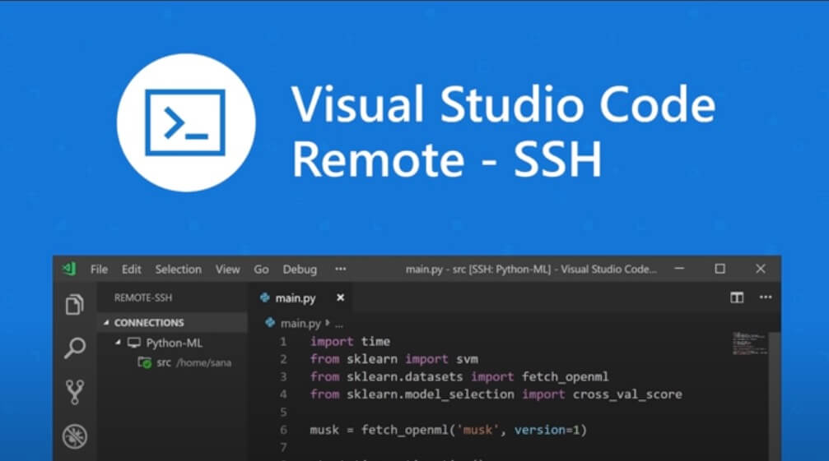Click 'cross_val_score' on line 4
829x461 pixels.
[627, 394]
